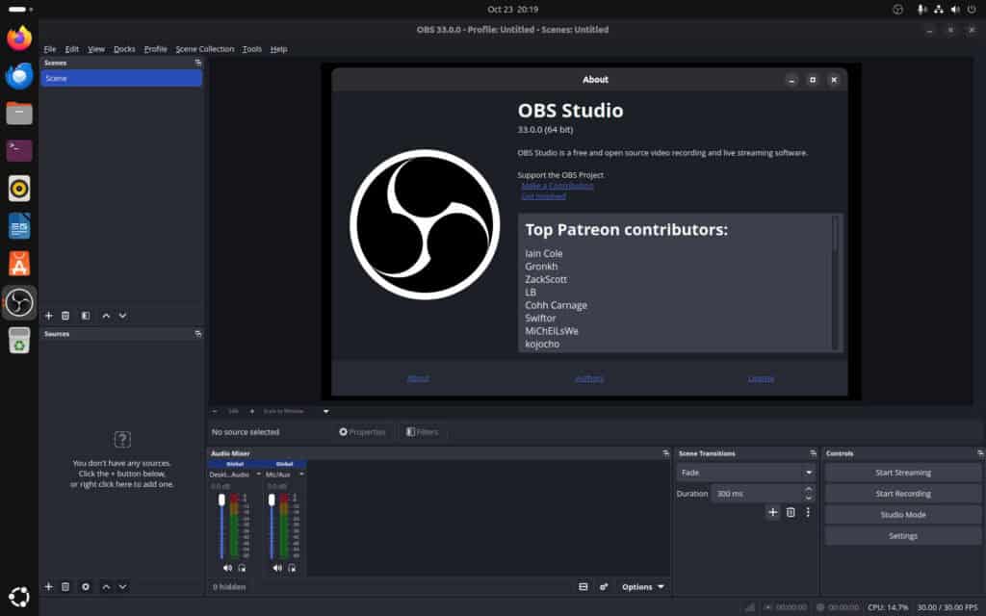Select the Scene item in Scenes list
The width and height of the screenshot is (986, 616).
121,78
